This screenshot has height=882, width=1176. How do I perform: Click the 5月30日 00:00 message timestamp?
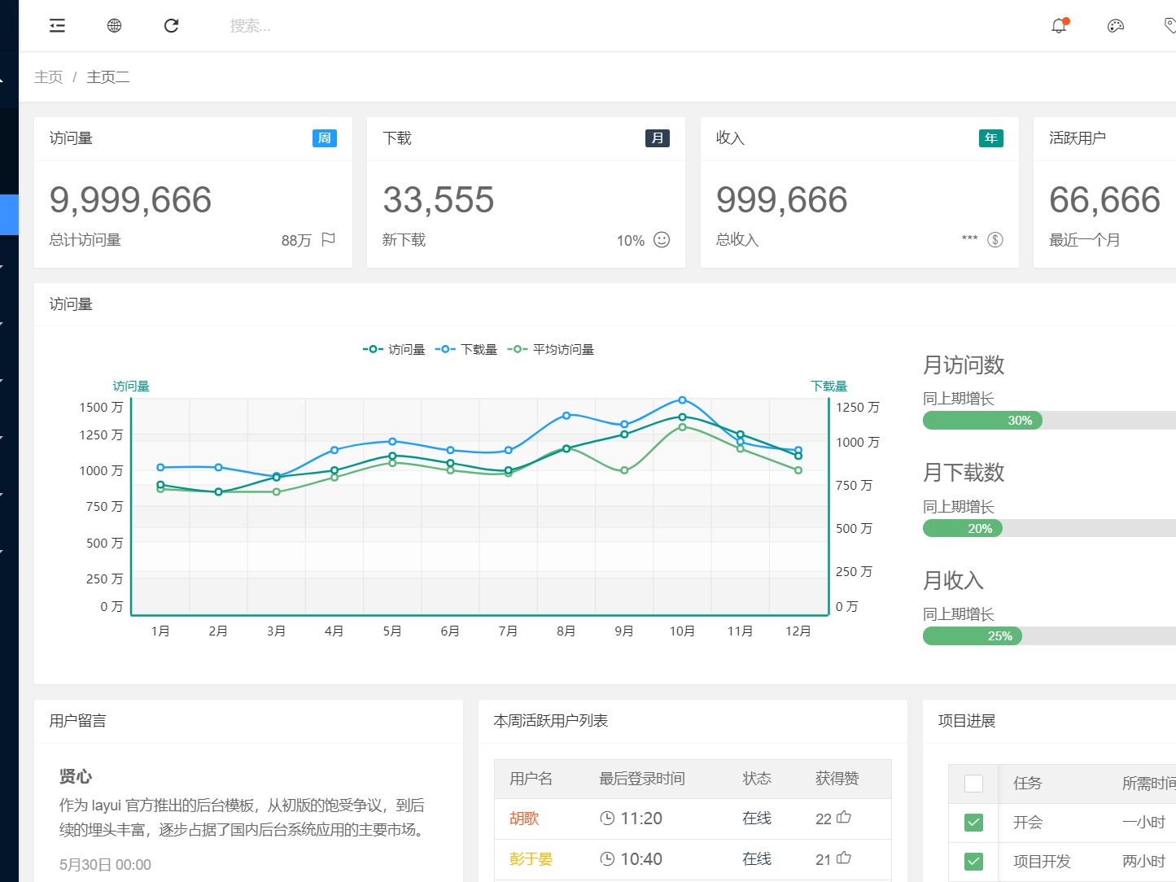point(105,865)
